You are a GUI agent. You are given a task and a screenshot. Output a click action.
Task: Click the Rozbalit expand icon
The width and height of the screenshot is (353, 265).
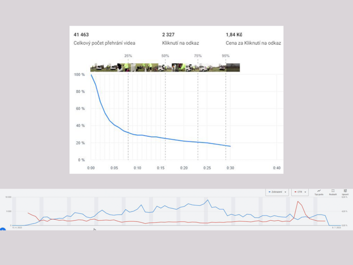[x=333, y=191]
